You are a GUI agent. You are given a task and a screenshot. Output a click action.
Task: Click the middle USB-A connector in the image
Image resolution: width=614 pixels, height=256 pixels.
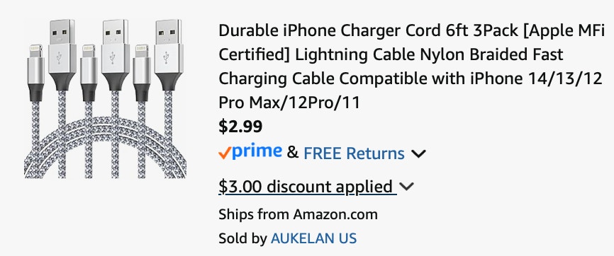pos(115,55)
